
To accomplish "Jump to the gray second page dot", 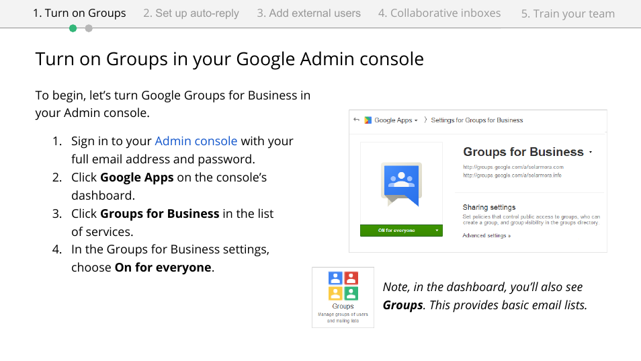I will (x=89, y=28).
